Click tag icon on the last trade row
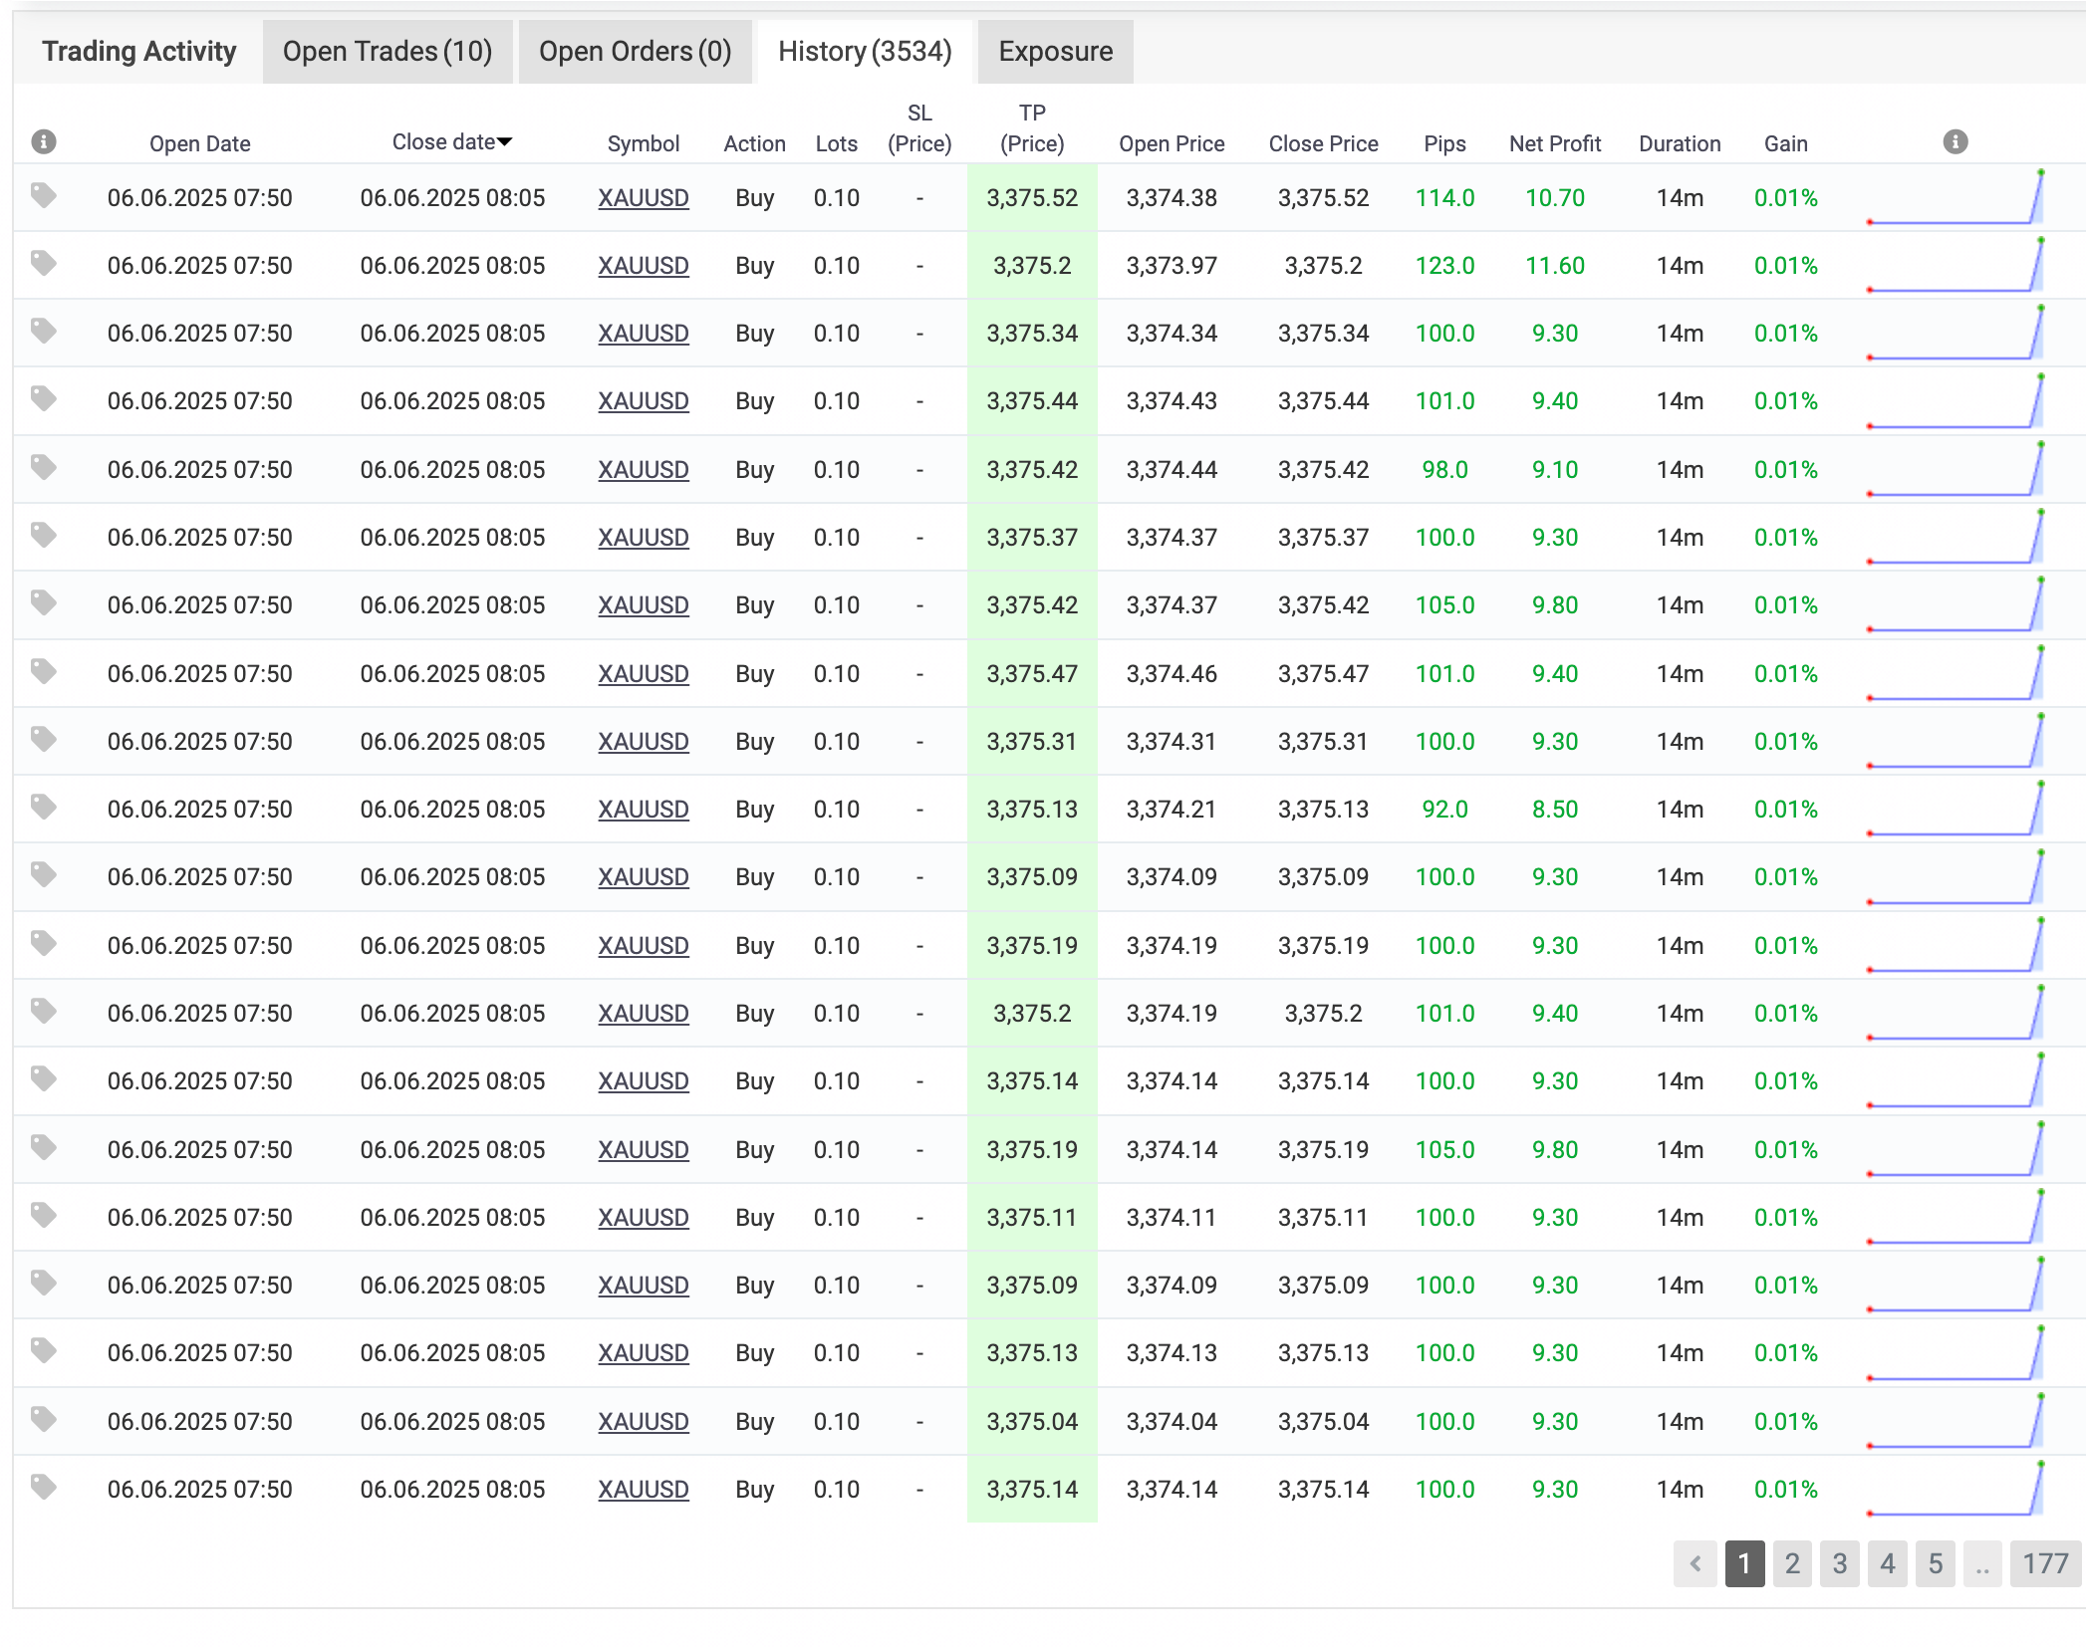The height and width of the screenshot is (1647, 2086). pos(44,1488)
